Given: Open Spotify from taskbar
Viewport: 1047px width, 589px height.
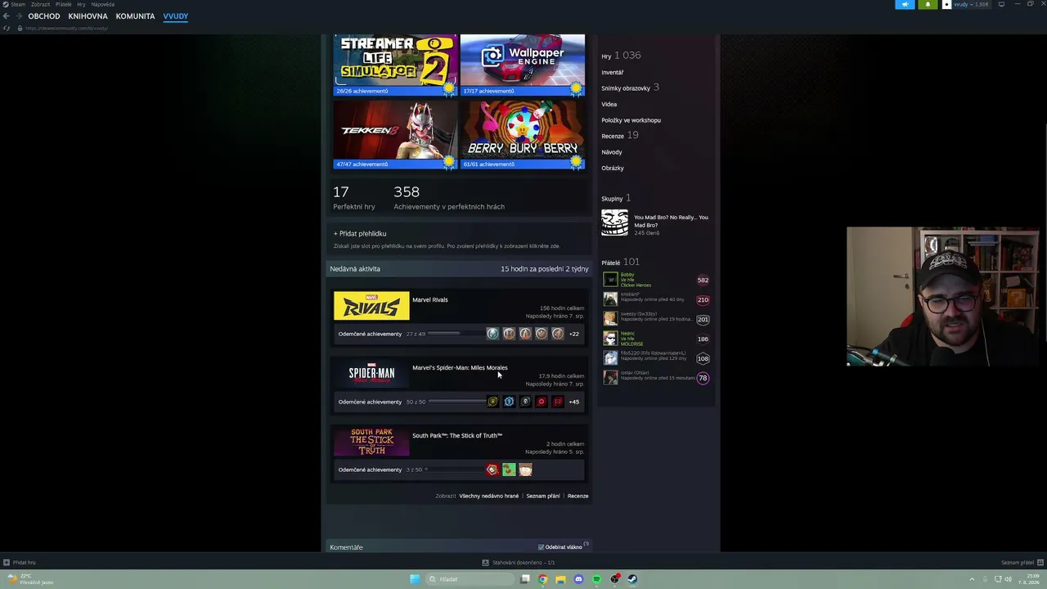Looking at the screenshot, I should click(596, 579).
